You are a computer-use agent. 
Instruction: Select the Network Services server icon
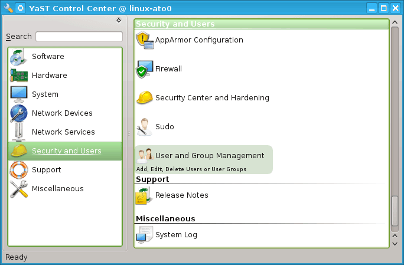point(18,132)
